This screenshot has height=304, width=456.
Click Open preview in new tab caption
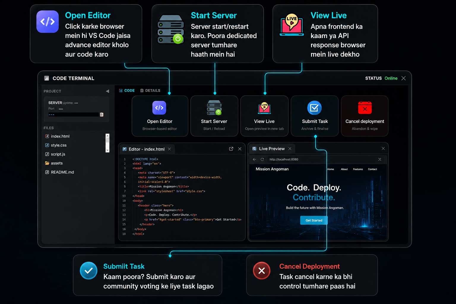pyautogui.click(x=264, y=129)
